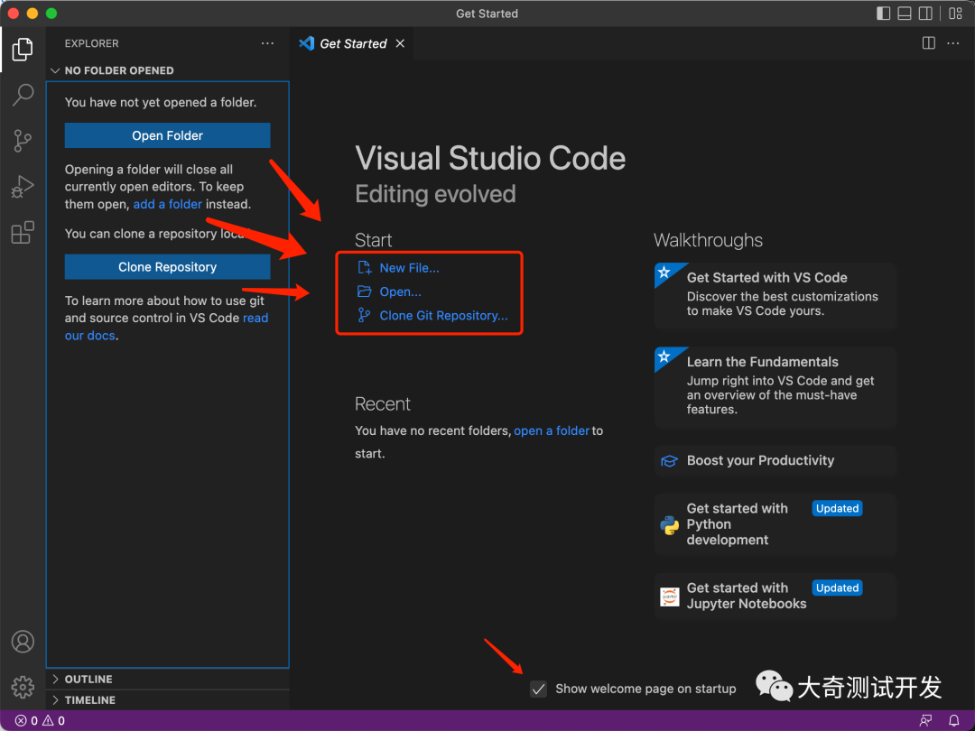Open the Source Control view icon
The height and width of the screenshot is (731, 975).
tap(23, 141)
